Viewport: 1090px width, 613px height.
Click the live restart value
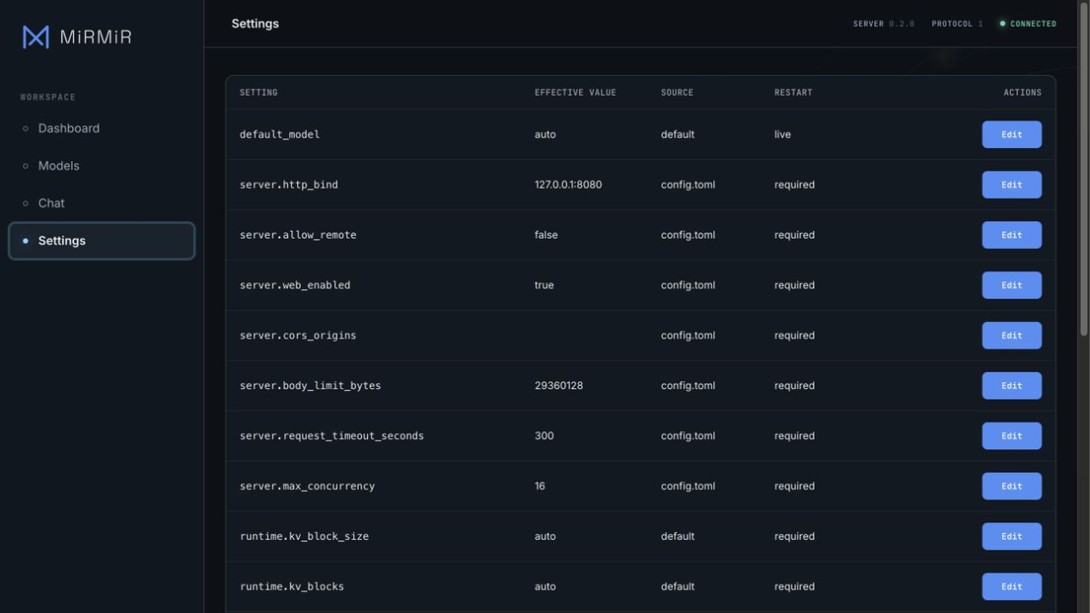782,134
